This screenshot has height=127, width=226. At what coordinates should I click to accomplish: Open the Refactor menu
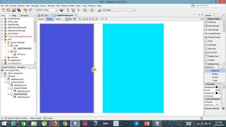(52, 6)
